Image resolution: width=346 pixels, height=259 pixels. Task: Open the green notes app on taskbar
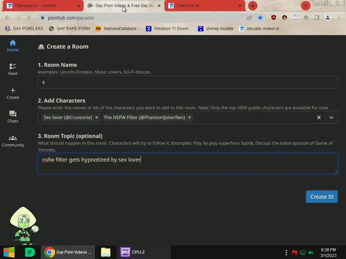[30, 252]
